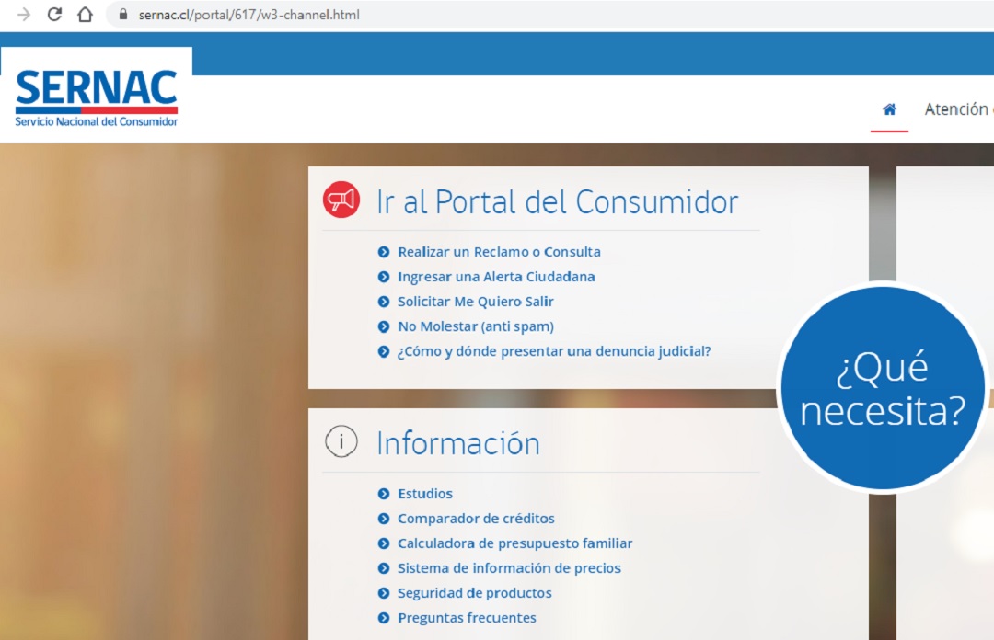Click the Información section heading

click(457, 443)
